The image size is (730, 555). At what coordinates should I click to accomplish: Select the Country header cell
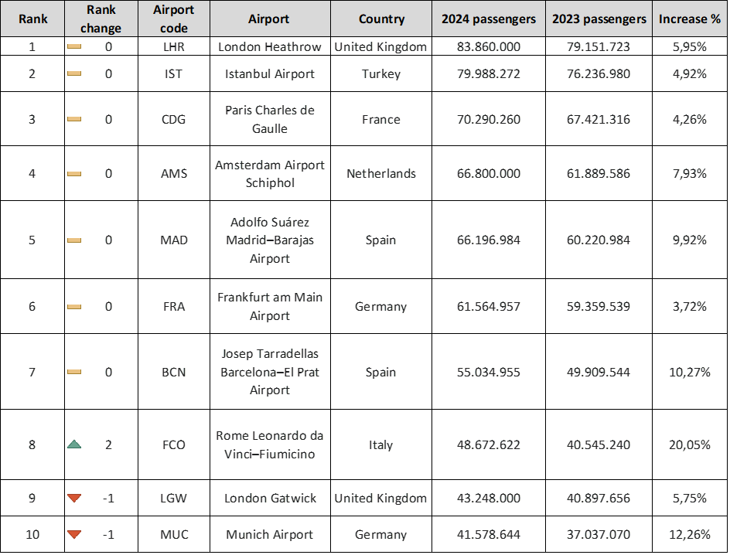tap(381, 19)
